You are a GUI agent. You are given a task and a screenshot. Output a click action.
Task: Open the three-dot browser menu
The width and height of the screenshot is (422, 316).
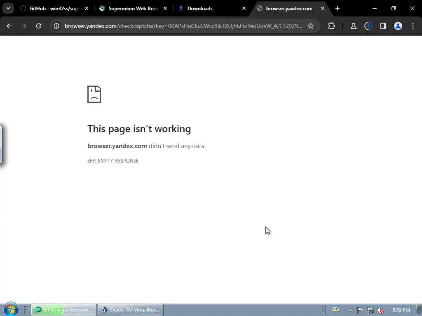pos(413,26)
